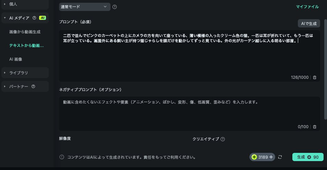This screenshot has height=170, width=327.
Task: Click help icon beside パートナー
Action: click(33, 86)
